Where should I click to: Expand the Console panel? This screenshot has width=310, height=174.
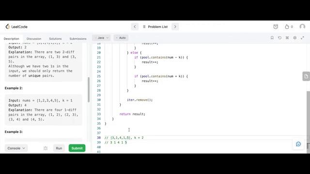tap(16, 148)
